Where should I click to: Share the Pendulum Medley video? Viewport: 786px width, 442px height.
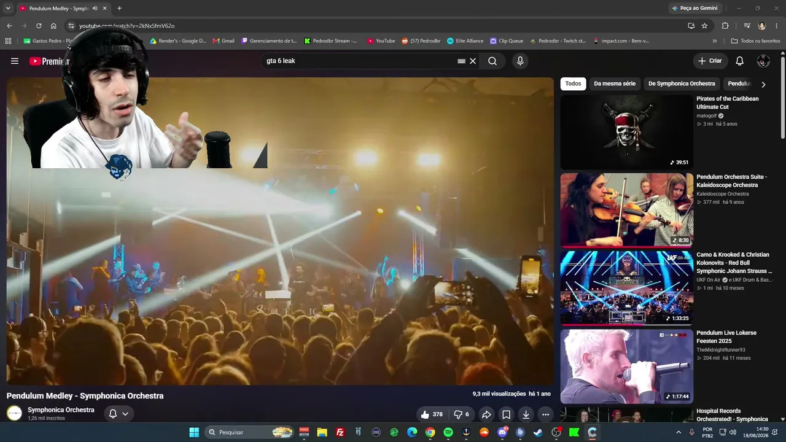coord(486,414)
